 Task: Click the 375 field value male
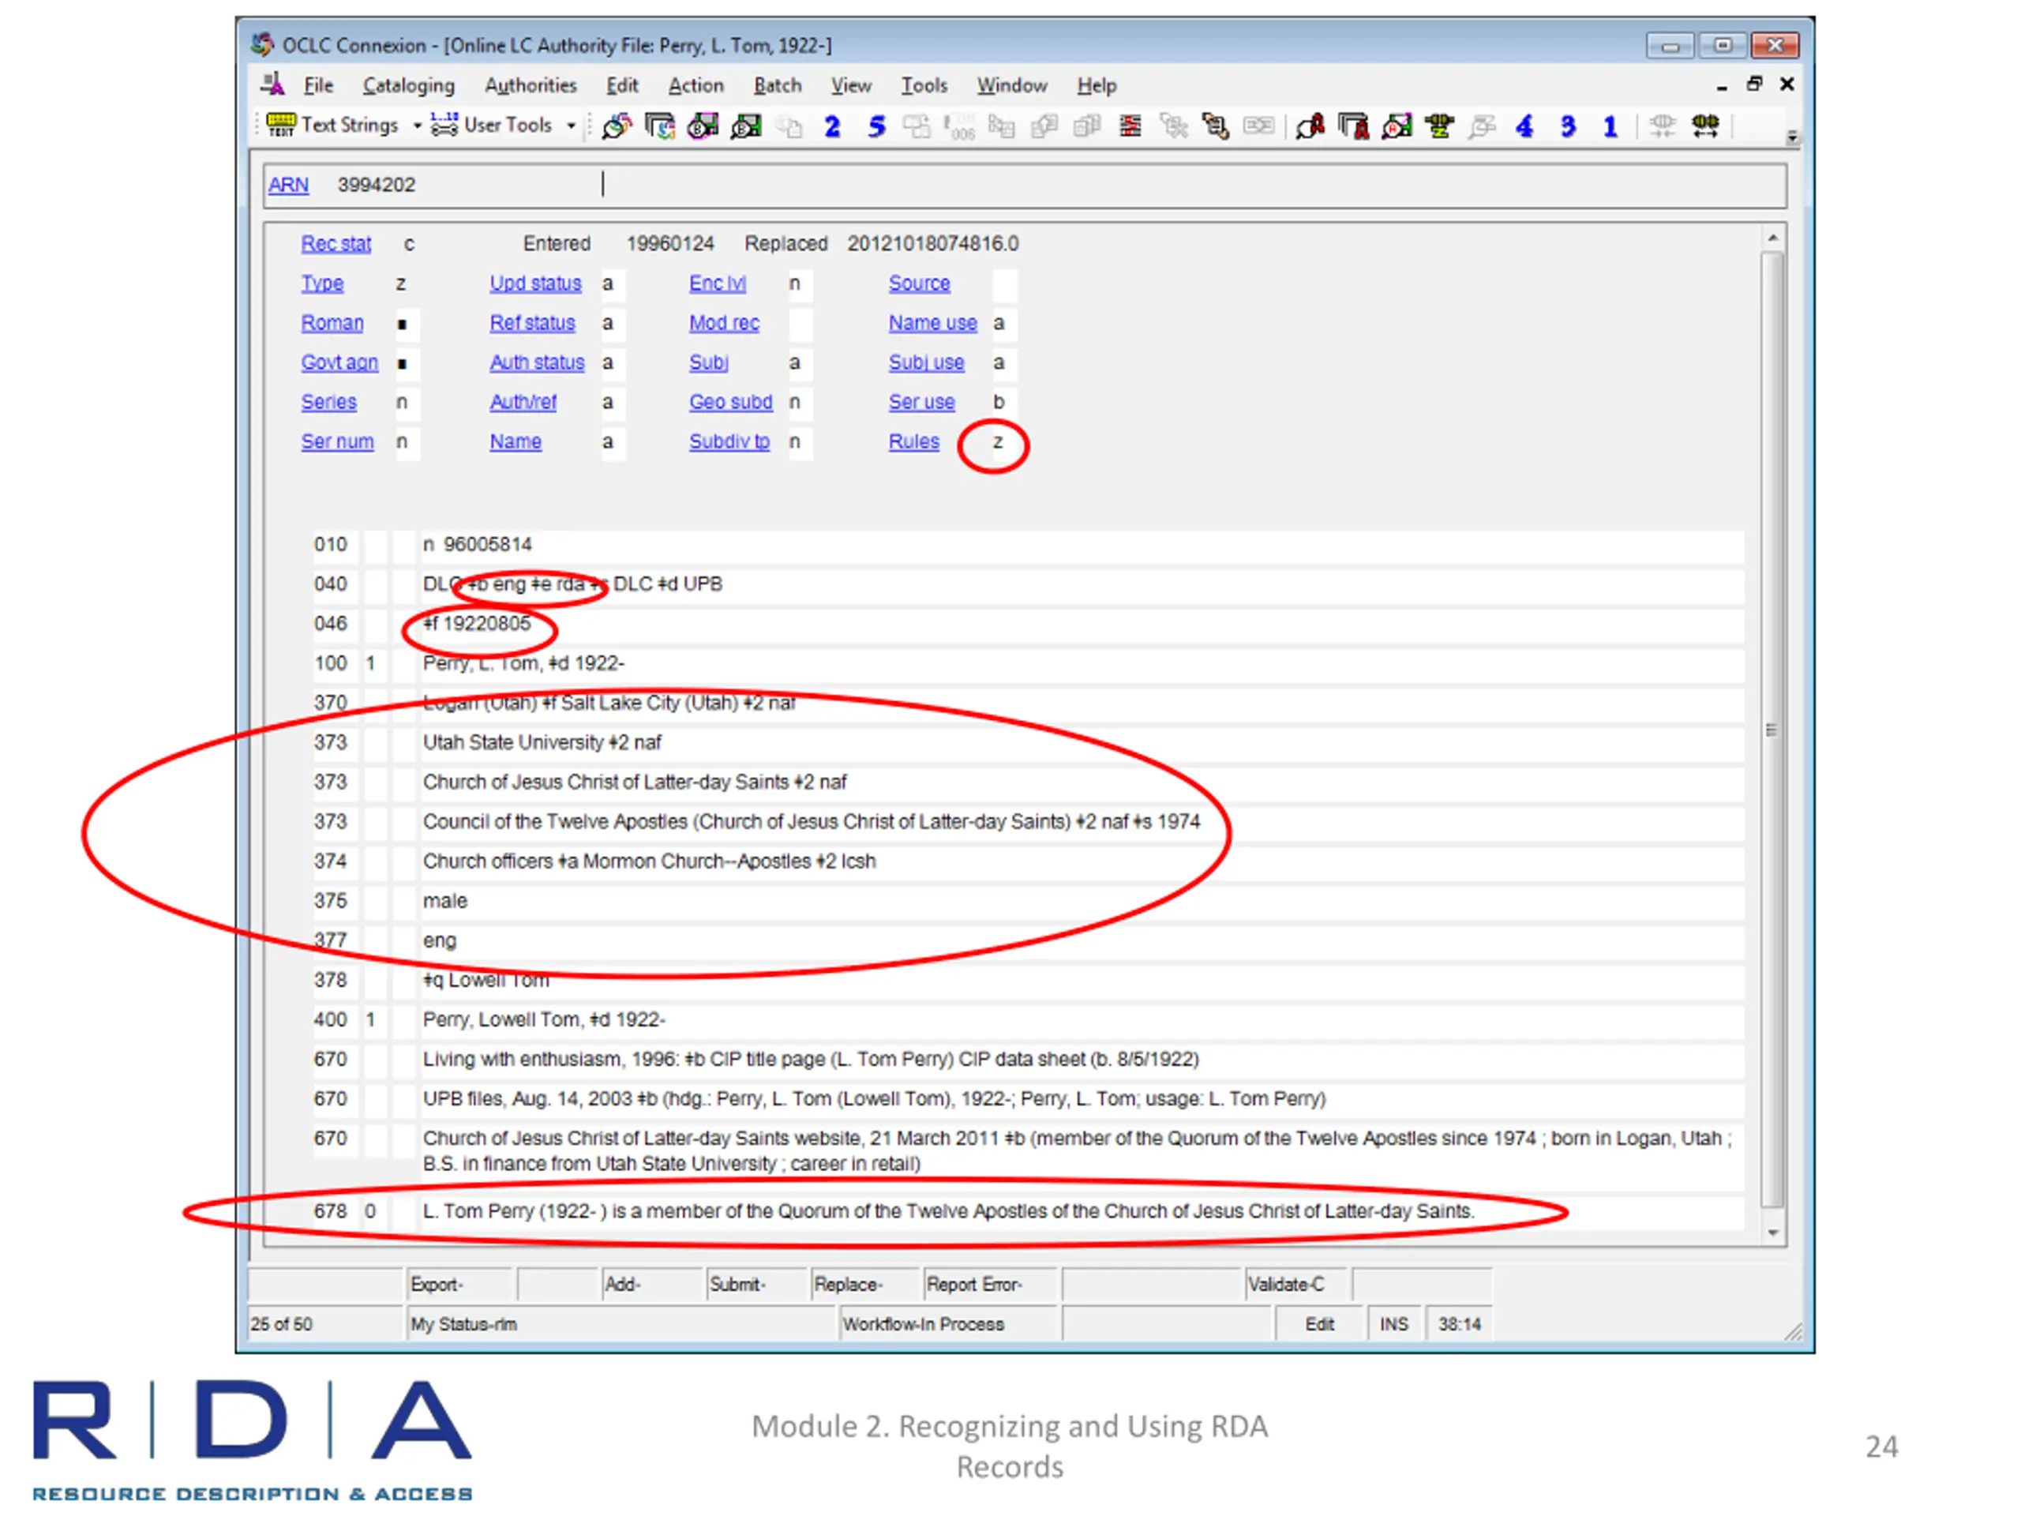(x=1081, y=901)
